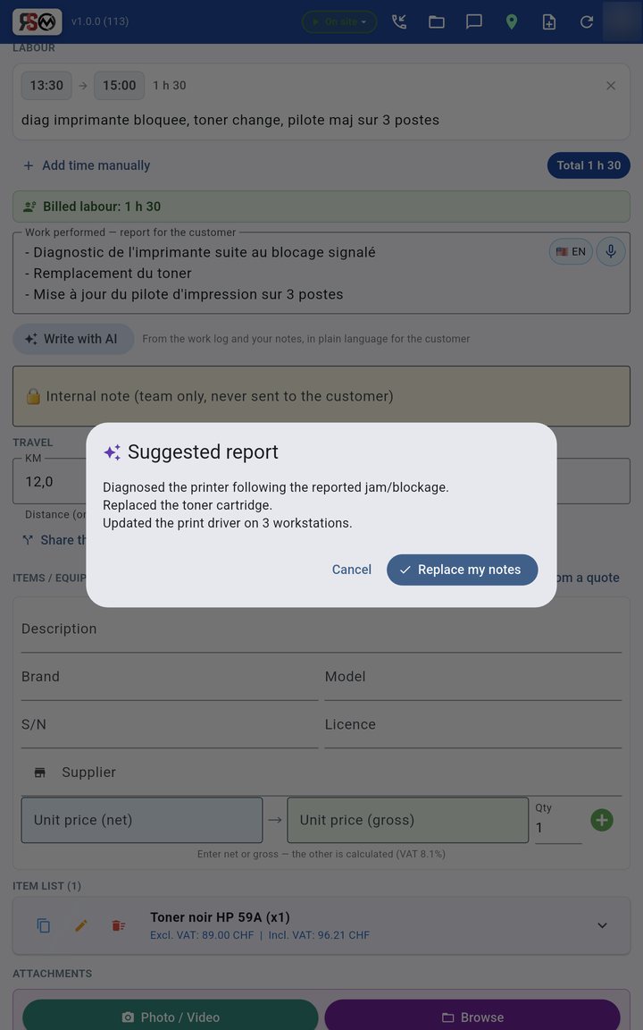Viewport: 643px width, 1030px height.
Task: Open the chat message icon
Action: (x=473, y=21)
